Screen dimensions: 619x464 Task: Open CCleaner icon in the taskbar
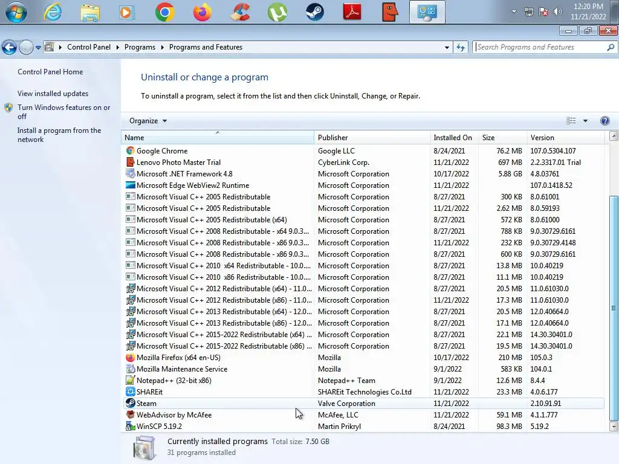click(239, 12)
